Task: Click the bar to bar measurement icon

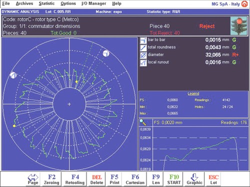Action: coord(143,40)
